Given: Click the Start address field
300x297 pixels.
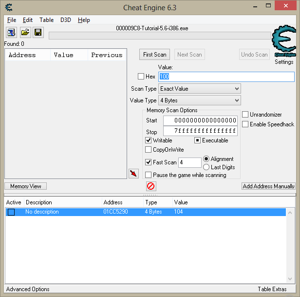Looking at the screenshot, I should click(200, 120).
